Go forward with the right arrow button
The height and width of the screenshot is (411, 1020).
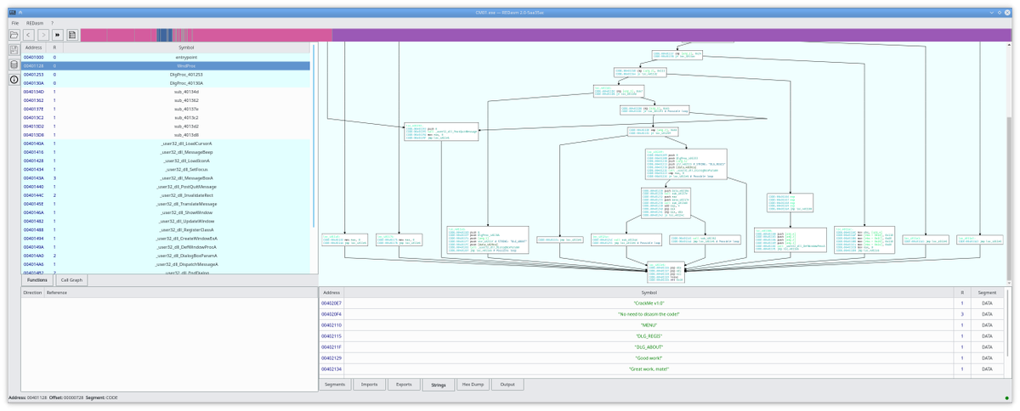[x=43, y=35]
